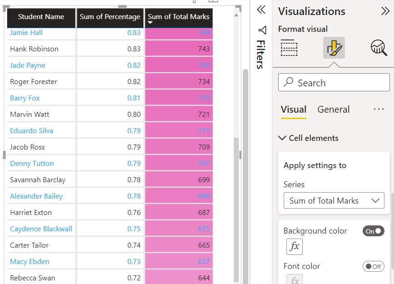Click the Filters funnel icon
Screen dimensions: 394x284
point(262,30)
